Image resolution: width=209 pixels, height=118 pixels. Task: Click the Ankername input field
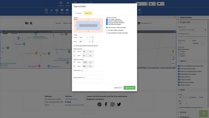point(88,73)
